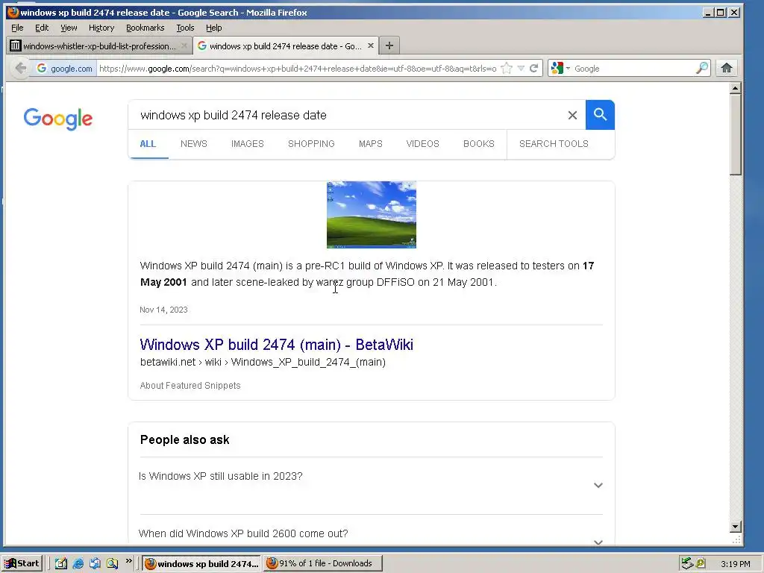Screen dimensions: 764x573
Task: Close the windows-whistler-xp-build-list tab
Action: tap(184, 46)
